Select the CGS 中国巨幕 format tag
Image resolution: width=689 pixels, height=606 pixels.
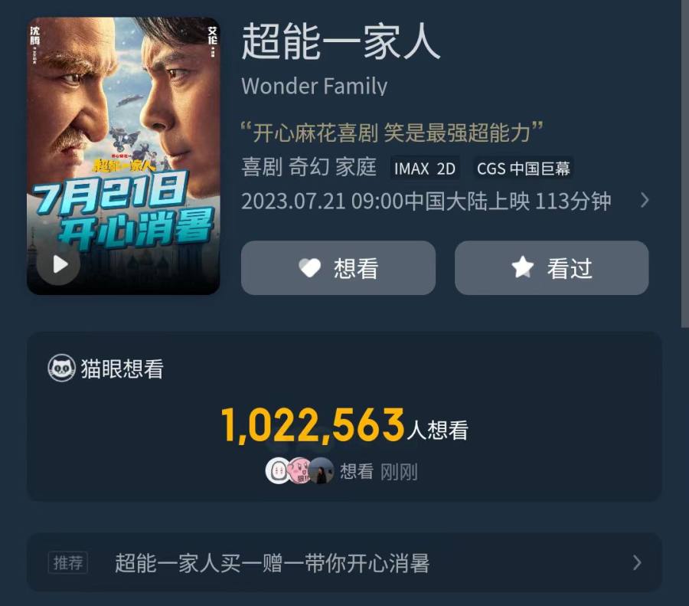[523, 169]
